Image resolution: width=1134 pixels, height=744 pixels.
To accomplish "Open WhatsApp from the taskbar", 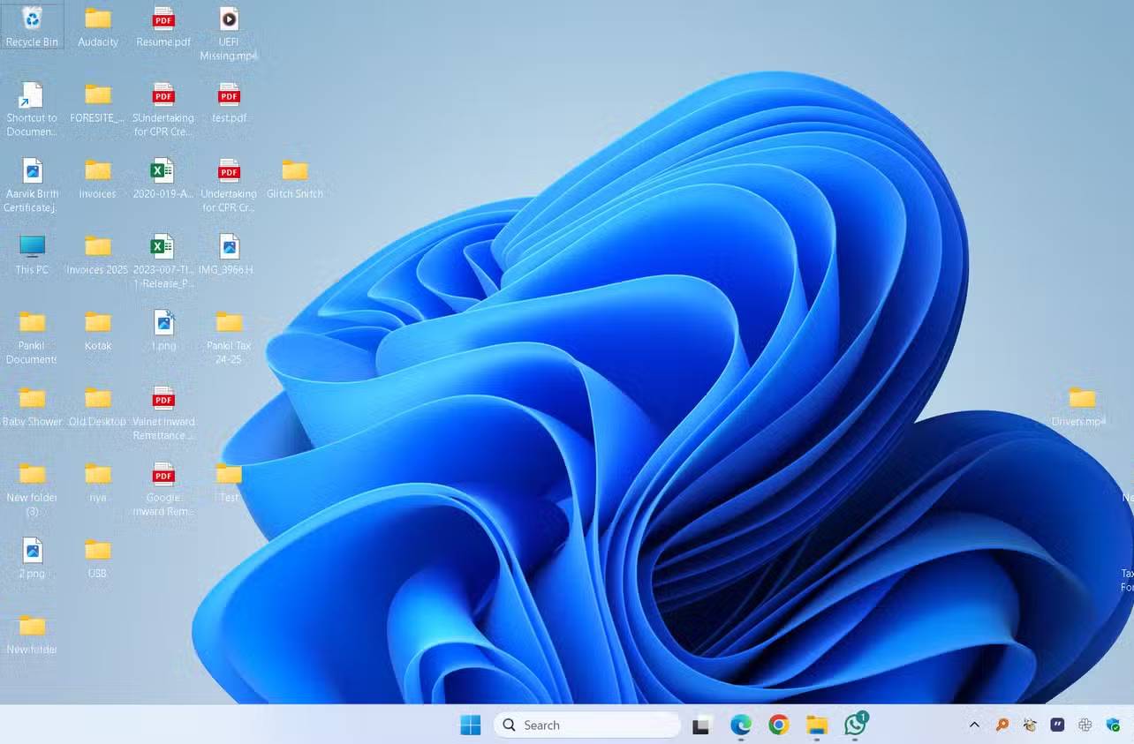I will coord(853,725).
